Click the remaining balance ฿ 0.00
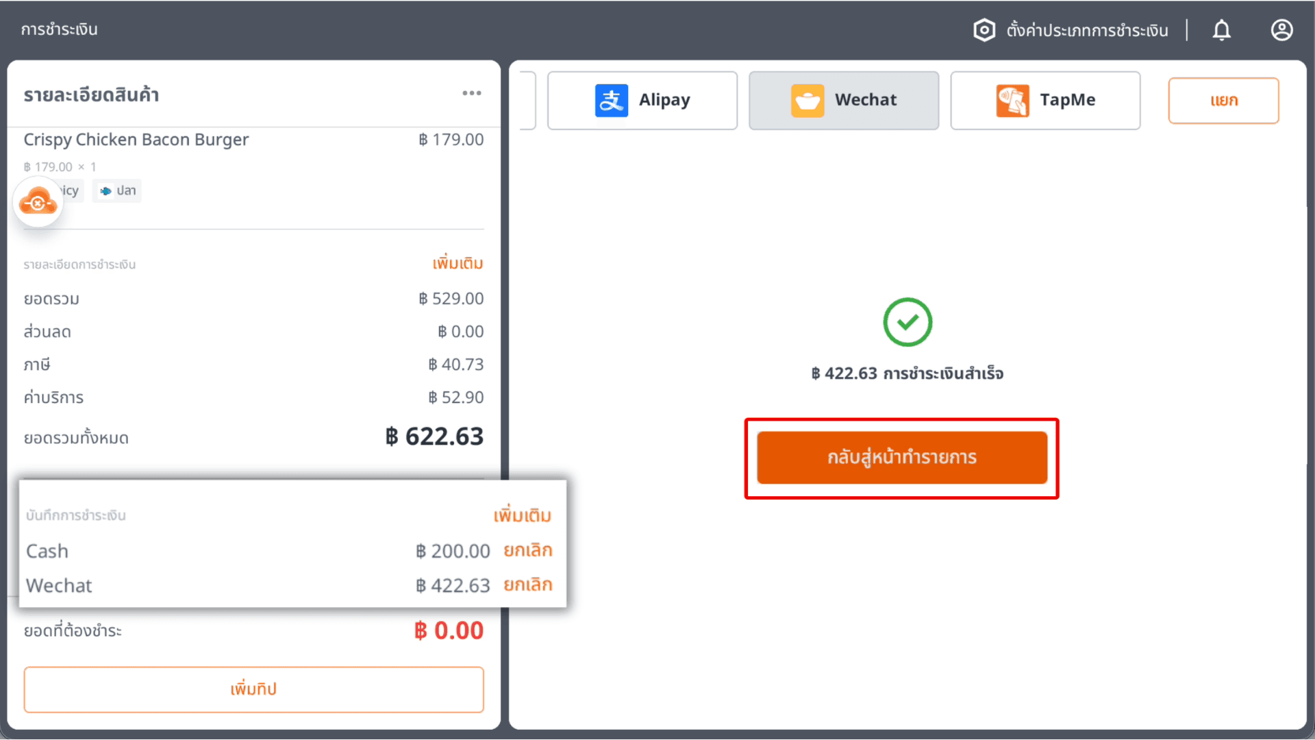Image resolution: width=1315 pixels, height=740 pixels. tap(449, 630)
